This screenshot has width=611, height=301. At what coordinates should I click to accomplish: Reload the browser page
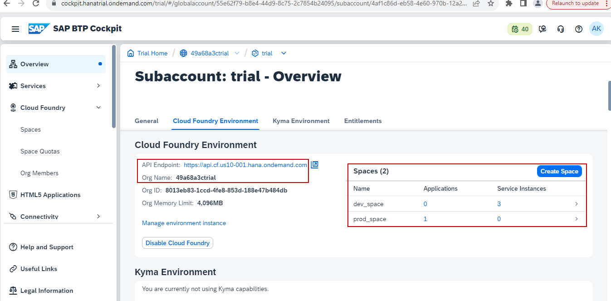tap(36, 3)
